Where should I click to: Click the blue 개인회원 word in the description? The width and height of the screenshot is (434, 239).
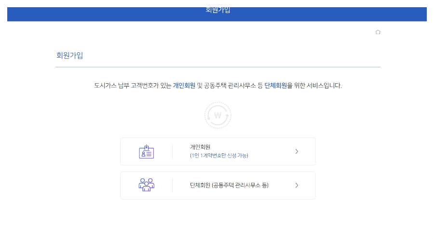coord(184,86)
